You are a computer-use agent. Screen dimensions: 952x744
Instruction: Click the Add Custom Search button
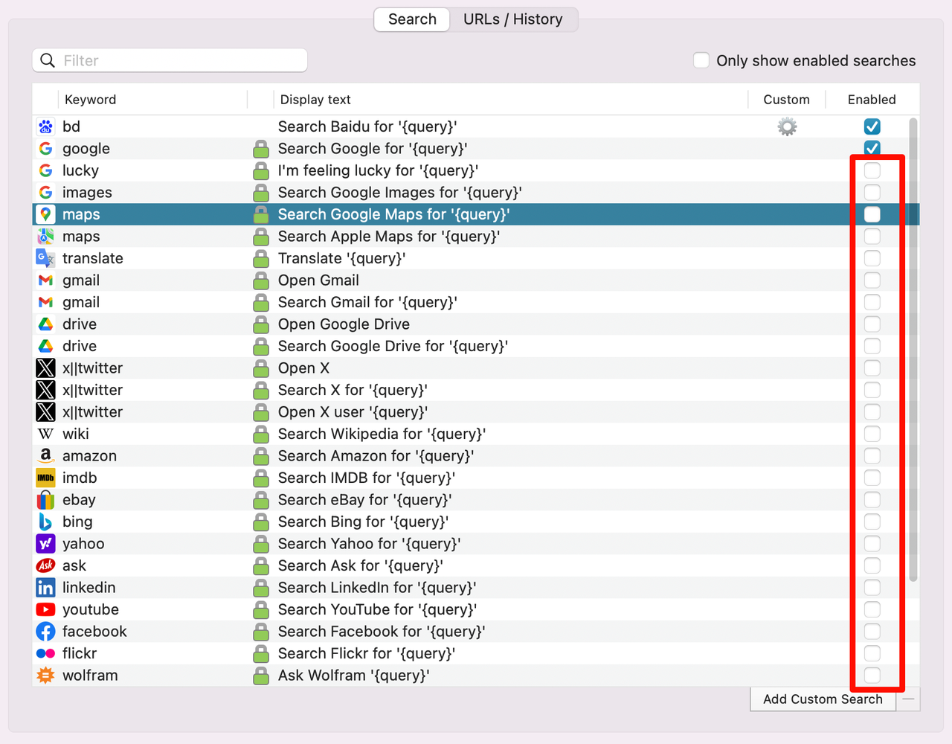823,699
